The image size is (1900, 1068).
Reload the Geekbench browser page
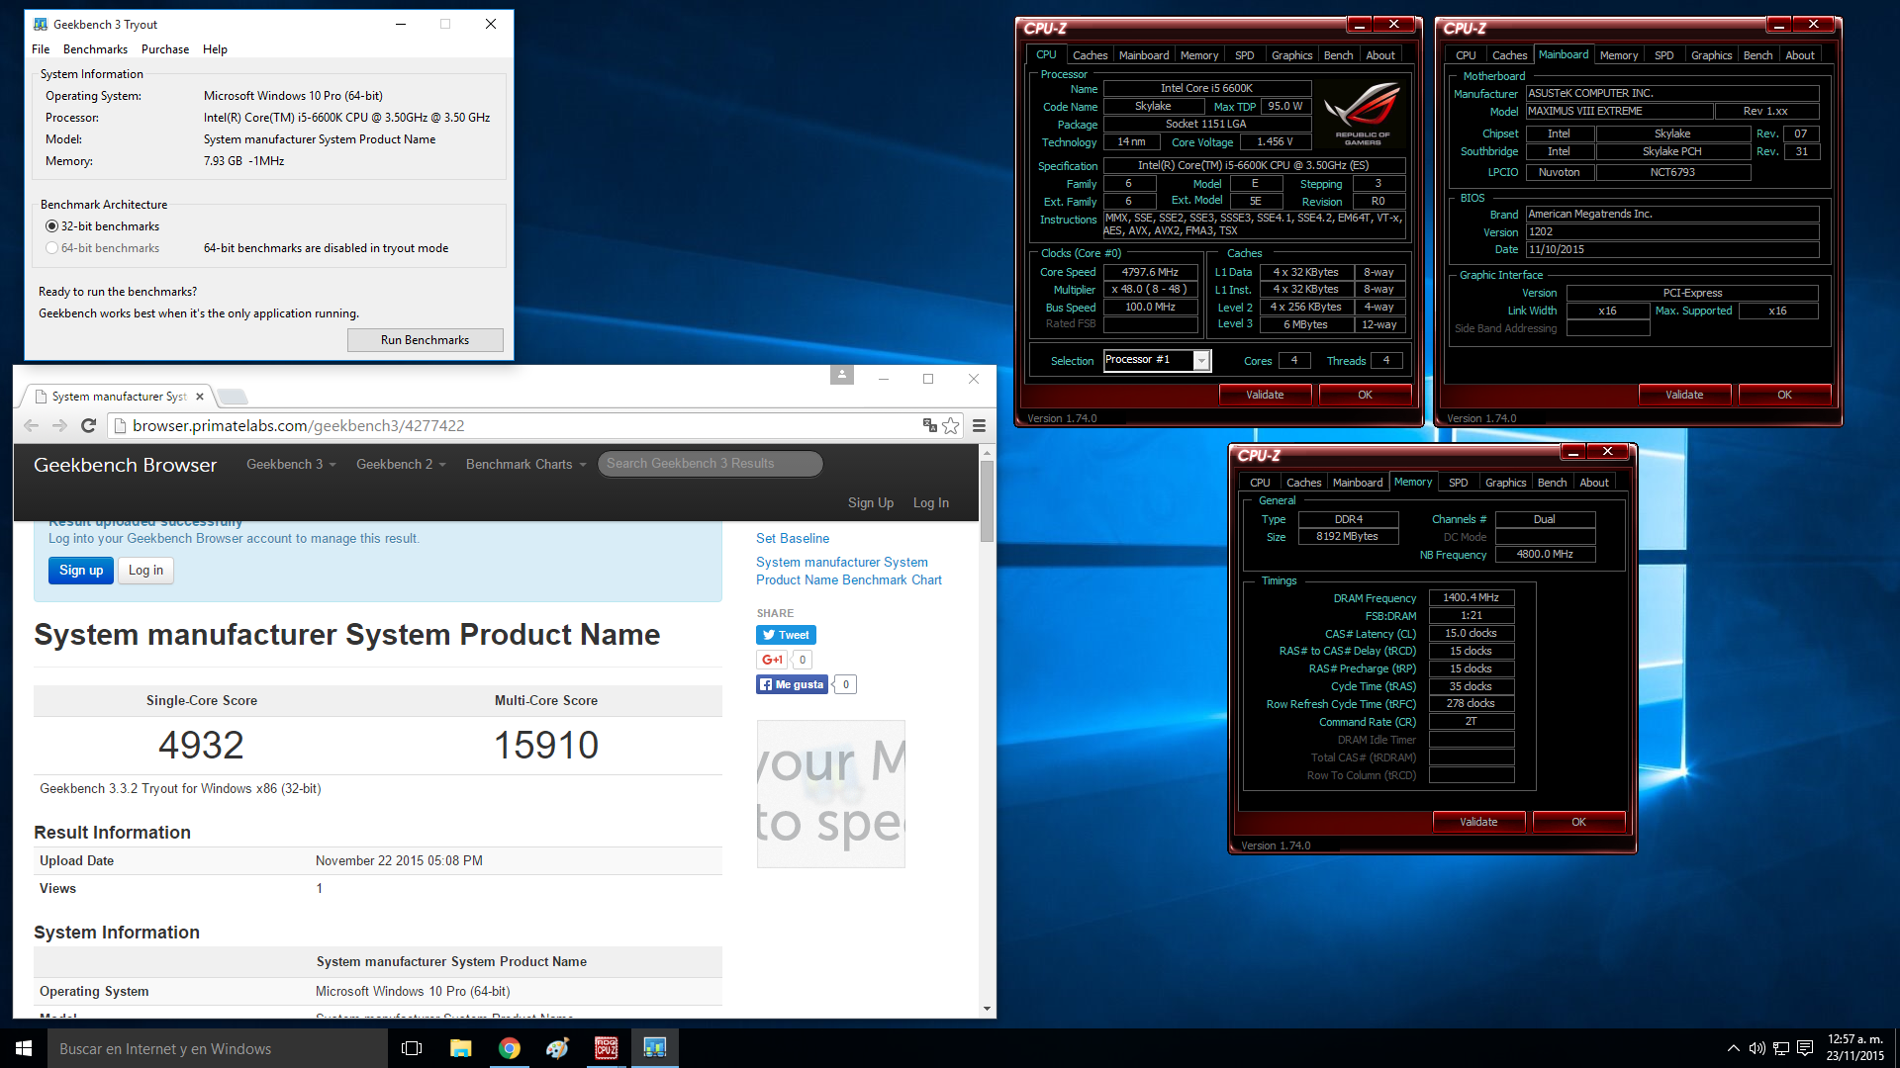click(x=88, y=426)
